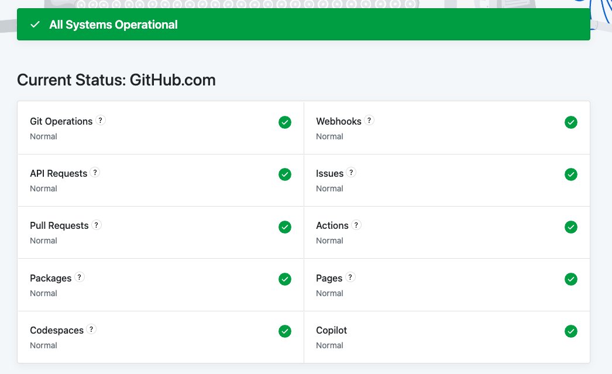This screenshot has height=374, width=612.
Task: Click Normal status under Codespaces
Action: point(43,345)
